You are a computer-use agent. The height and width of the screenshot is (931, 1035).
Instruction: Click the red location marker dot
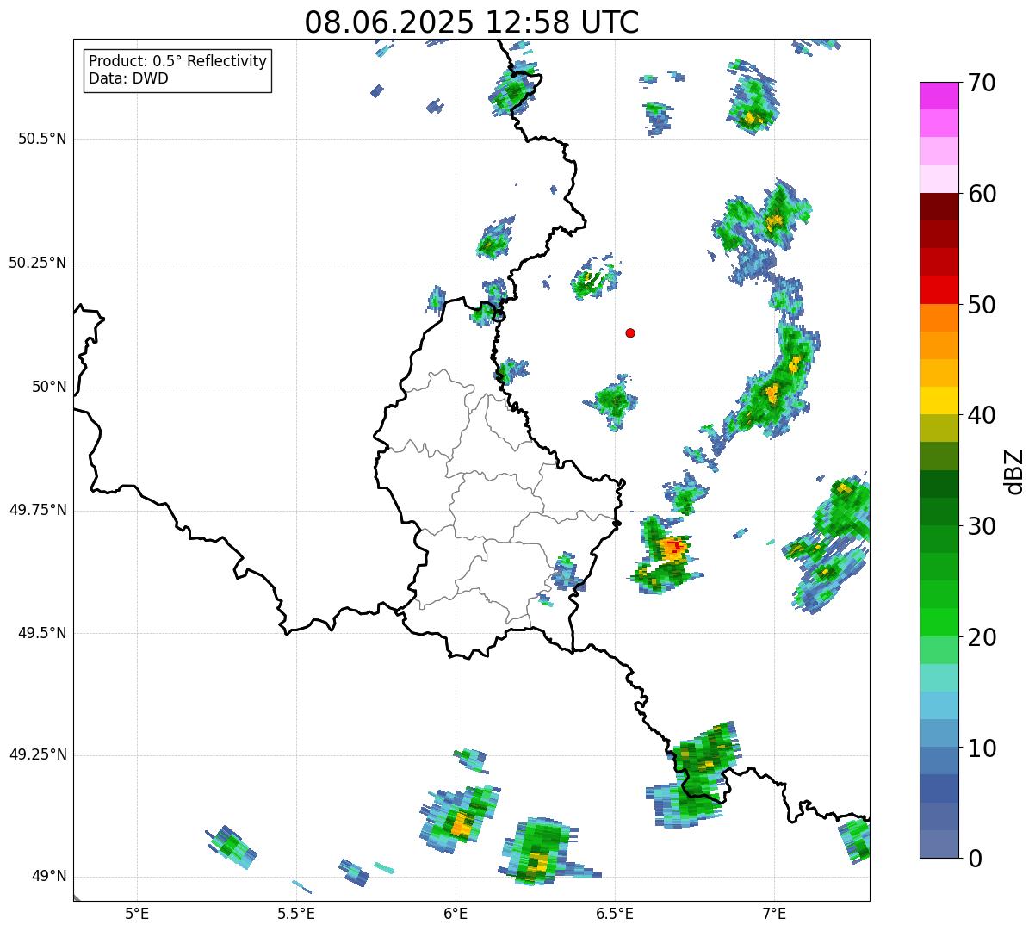630,332
